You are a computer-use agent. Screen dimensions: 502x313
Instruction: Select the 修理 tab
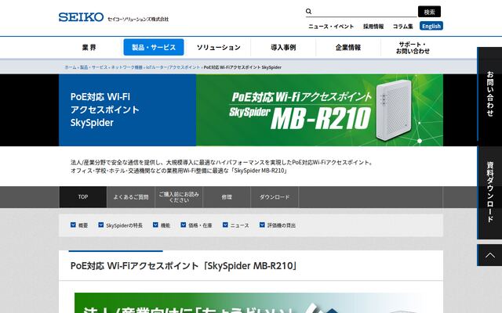tap(227, 197)
